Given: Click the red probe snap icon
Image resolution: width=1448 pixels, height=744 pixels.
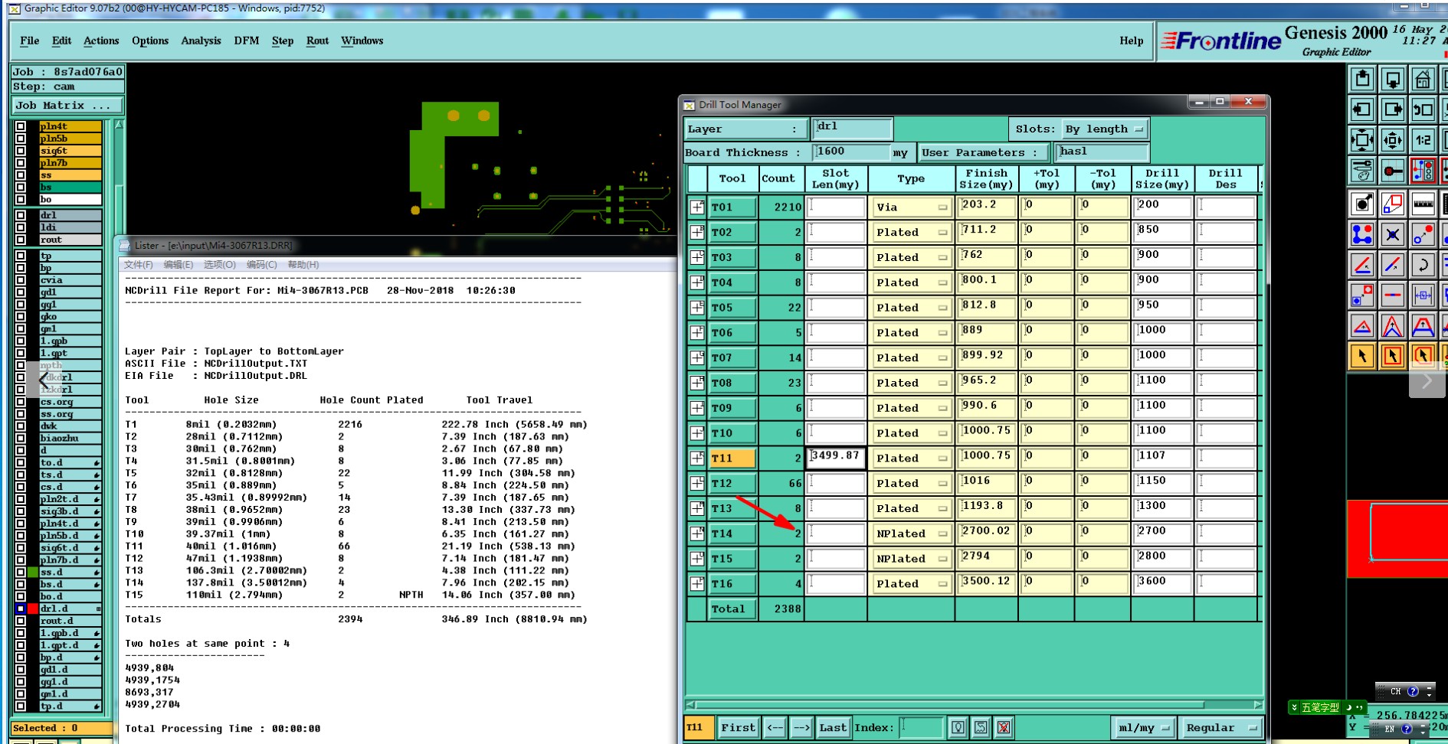Looking at the screenshot, I should pyautogui.click(x=1393, y=171).
